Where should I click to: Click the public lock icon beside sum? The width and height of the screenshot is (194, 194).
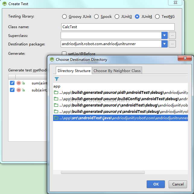[24, 83]
